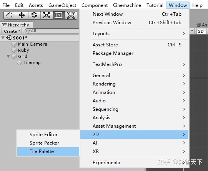Open Sprite Editor from 2D submenu
Viewport: 208px width, 171px height.
(x=48, y=135)
